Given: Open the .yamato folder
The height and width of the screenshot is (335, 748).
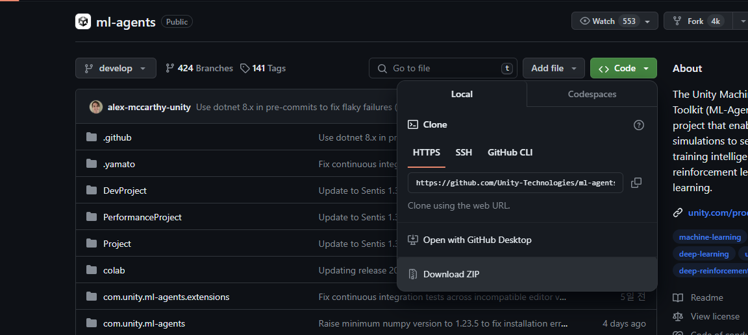Looking at the screenshot, I should click(119, 164).
